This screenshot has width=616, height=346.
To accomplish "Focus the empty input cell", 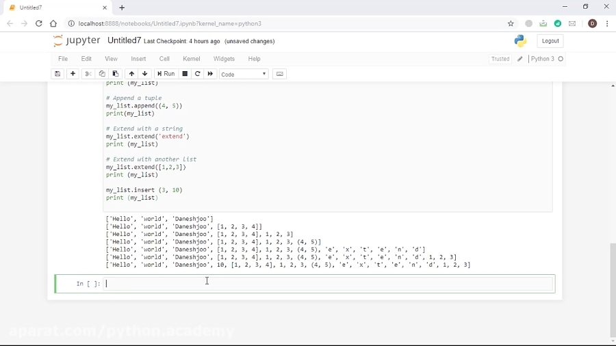I will 328,284.
